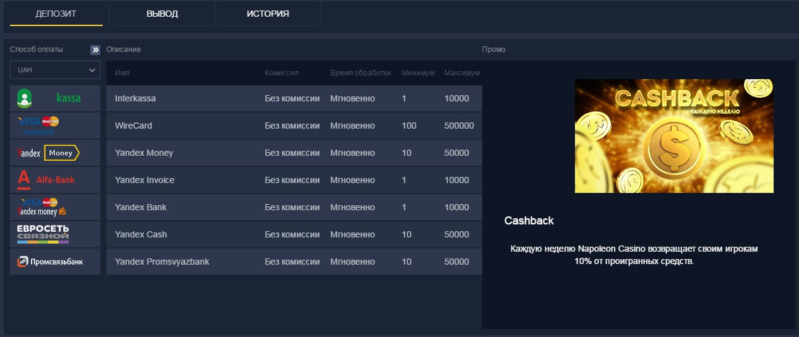
Task: Select the Alfa-Bank logo
Action: (x=55, y=180)
